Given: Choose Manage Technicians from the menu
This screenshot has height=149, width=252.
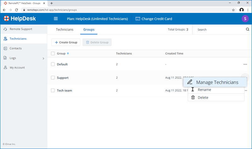Looking at the screenshot, I should [217, 82].
